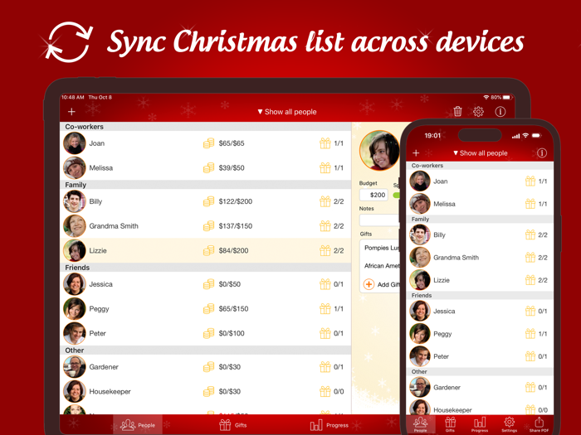
Task: Tap the plus icon on the phone
Action: (x=416, y=152)
